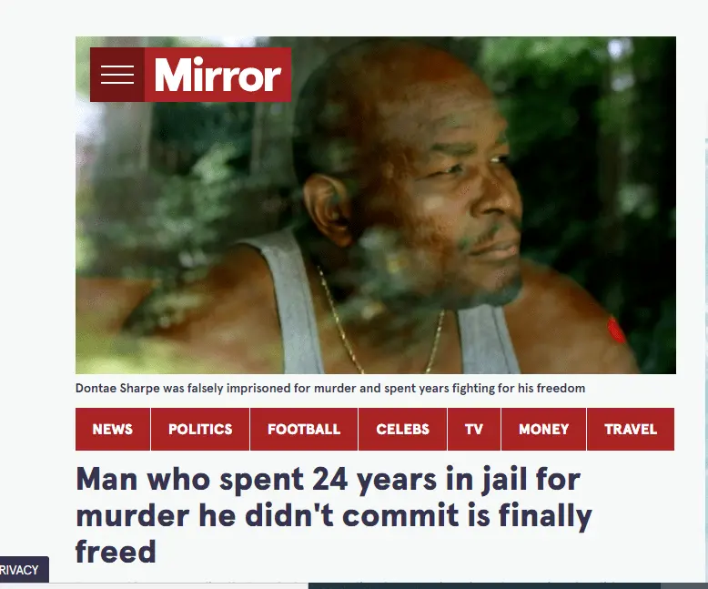Image resolution: width=708 pixels, height=589 pixels.
Task: Open the NEWS section
Action: click(113, 429)
